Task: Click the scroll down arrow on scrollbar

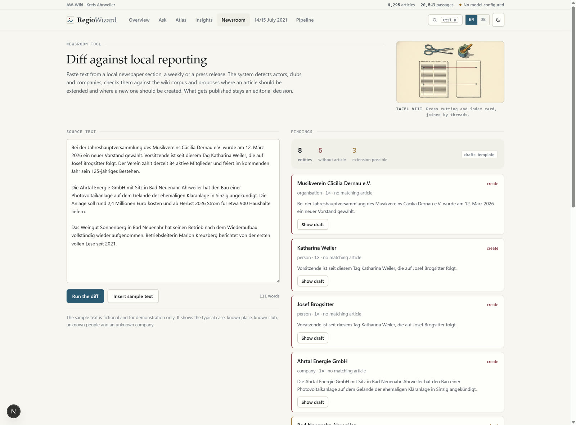Action: click(573, 422)
